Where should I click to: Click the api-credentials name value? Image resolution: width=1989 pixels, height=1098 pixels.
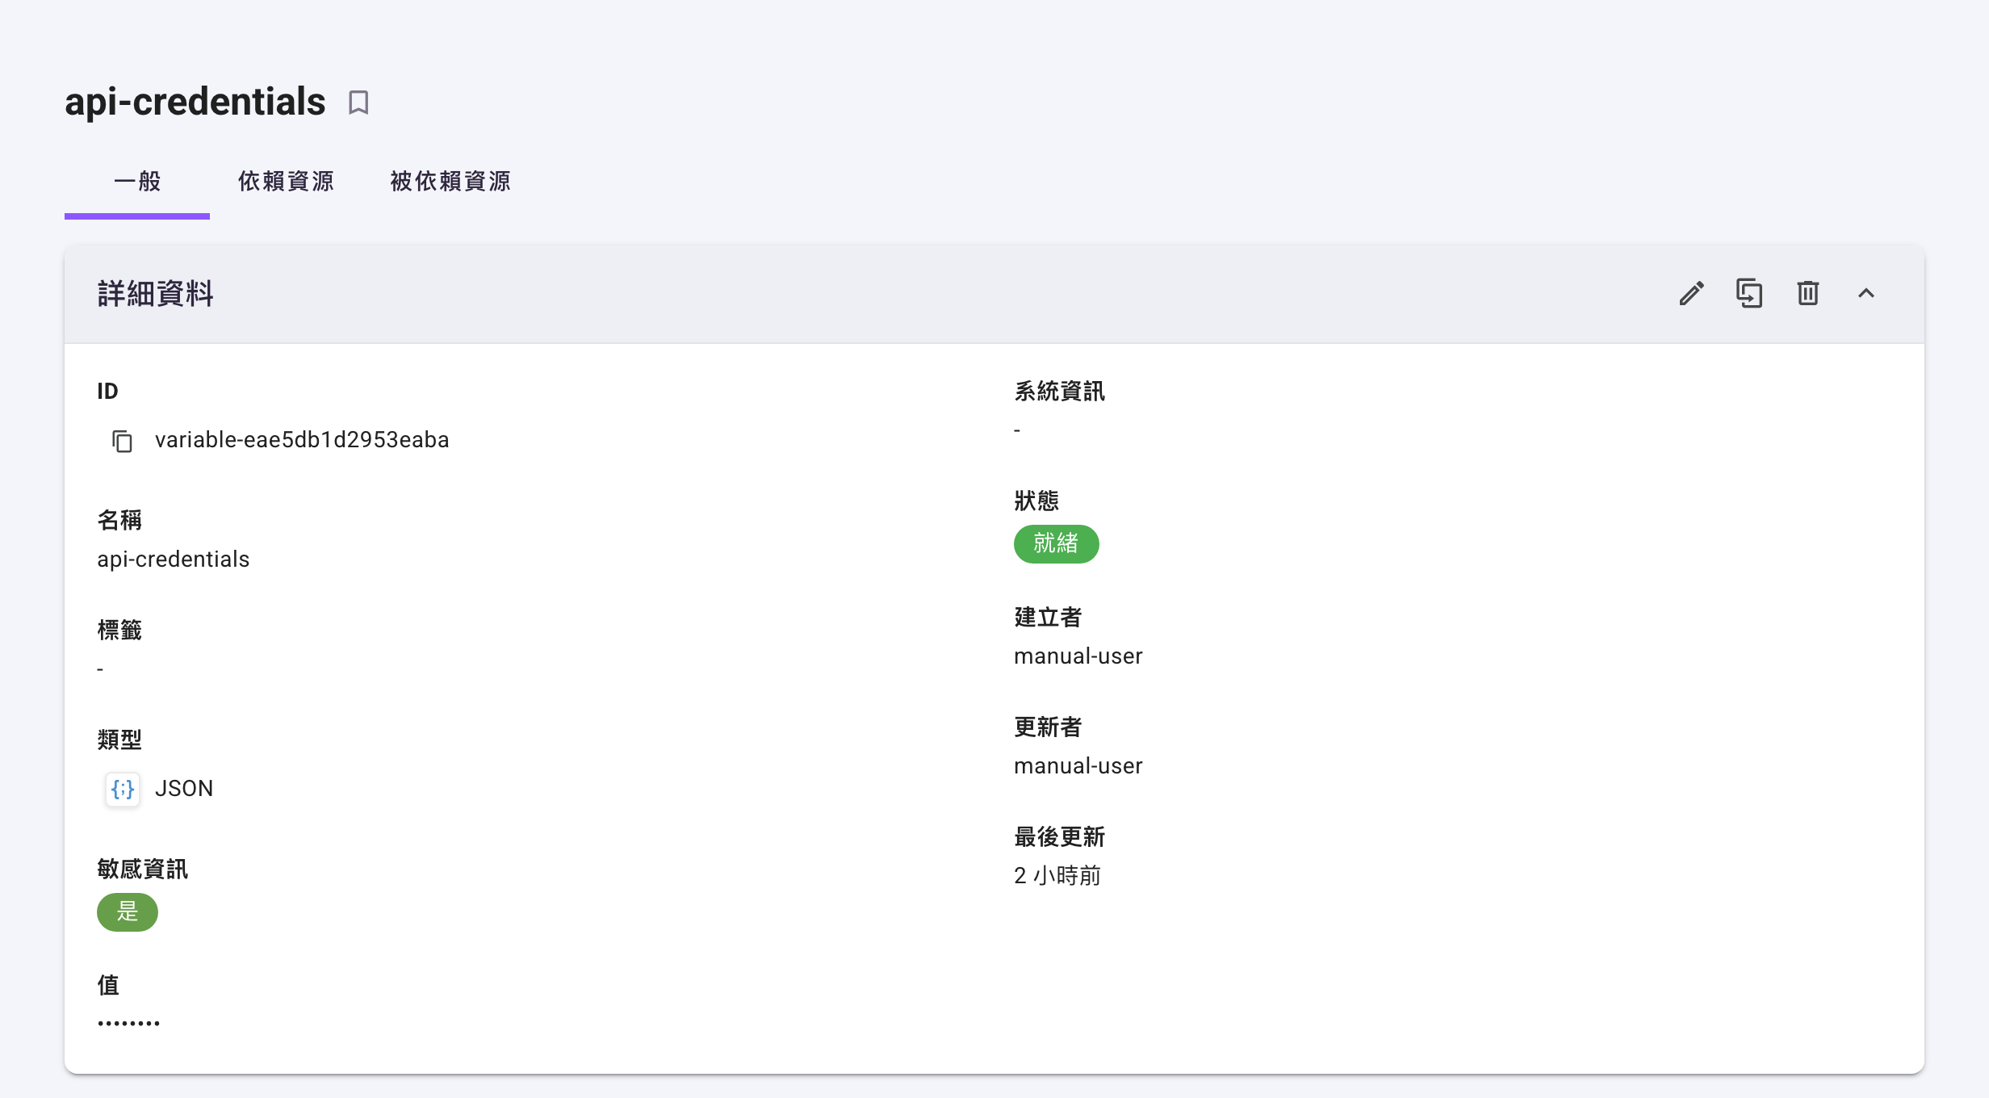[x=174, y=559]
